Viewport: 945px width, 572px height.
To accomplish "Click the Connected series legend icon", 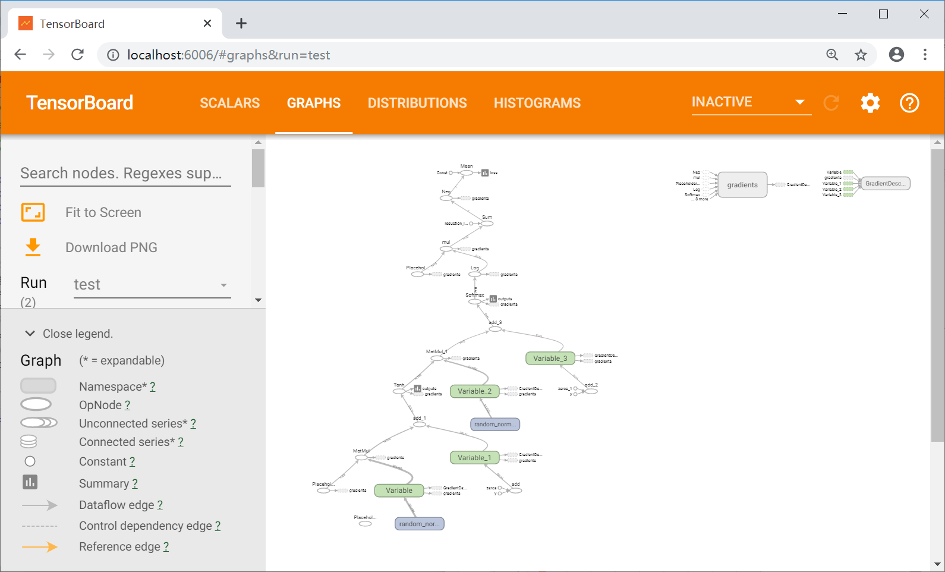I will [29, 441].
